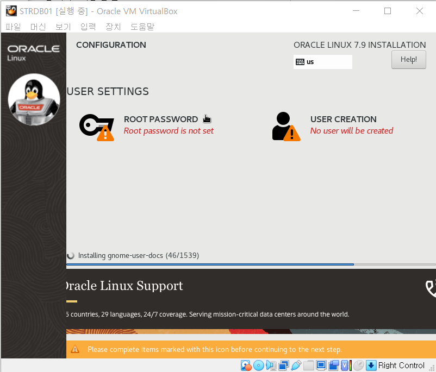Click the phone icon in support banner
The image size is (436, 372).
(x=431, y=289)
